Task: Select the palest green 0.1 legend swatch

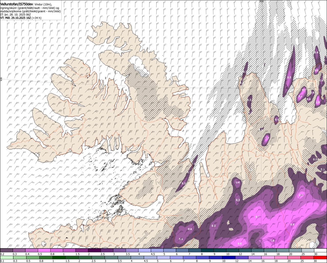Action: tap(7, 257)
